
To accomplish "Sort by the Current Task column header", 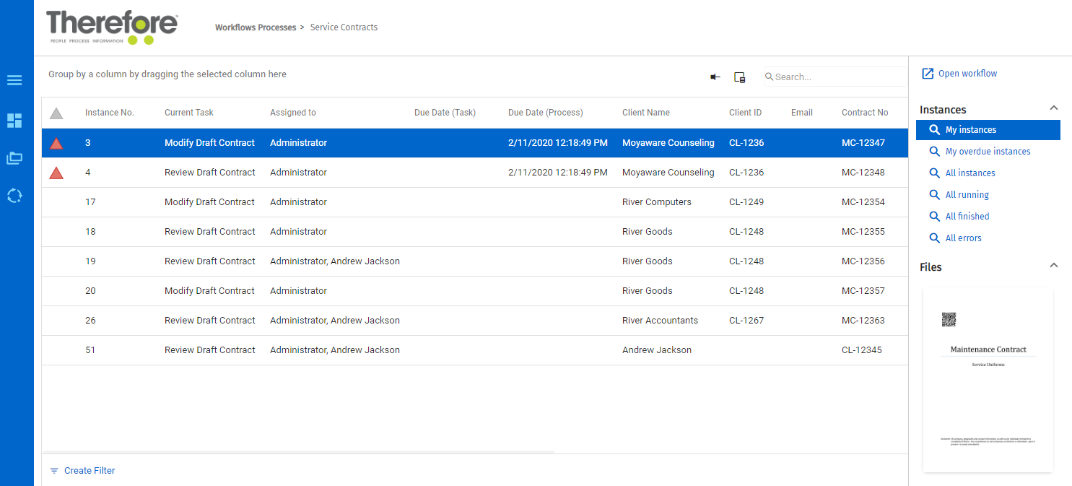I will coord(189,113).
